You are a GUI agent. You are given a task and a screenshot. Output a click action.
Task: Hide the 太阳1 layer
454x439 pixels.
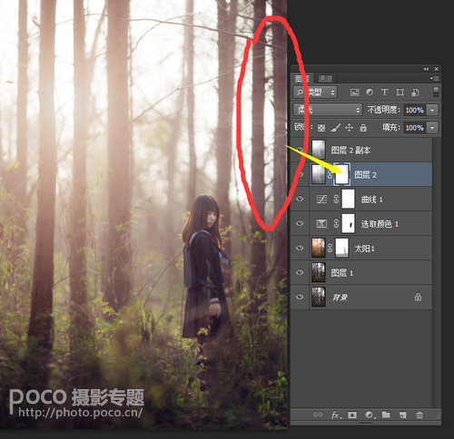[300, 248]
